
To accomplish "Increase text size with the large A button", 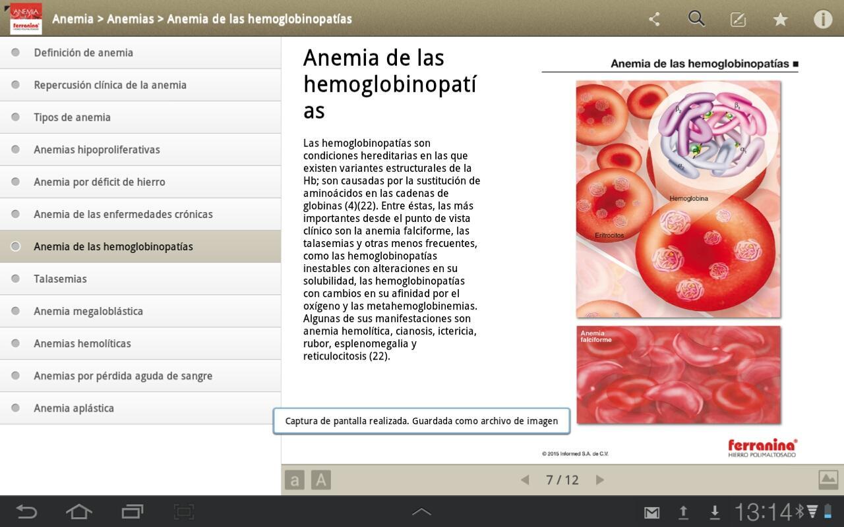I will click(320, 480).
